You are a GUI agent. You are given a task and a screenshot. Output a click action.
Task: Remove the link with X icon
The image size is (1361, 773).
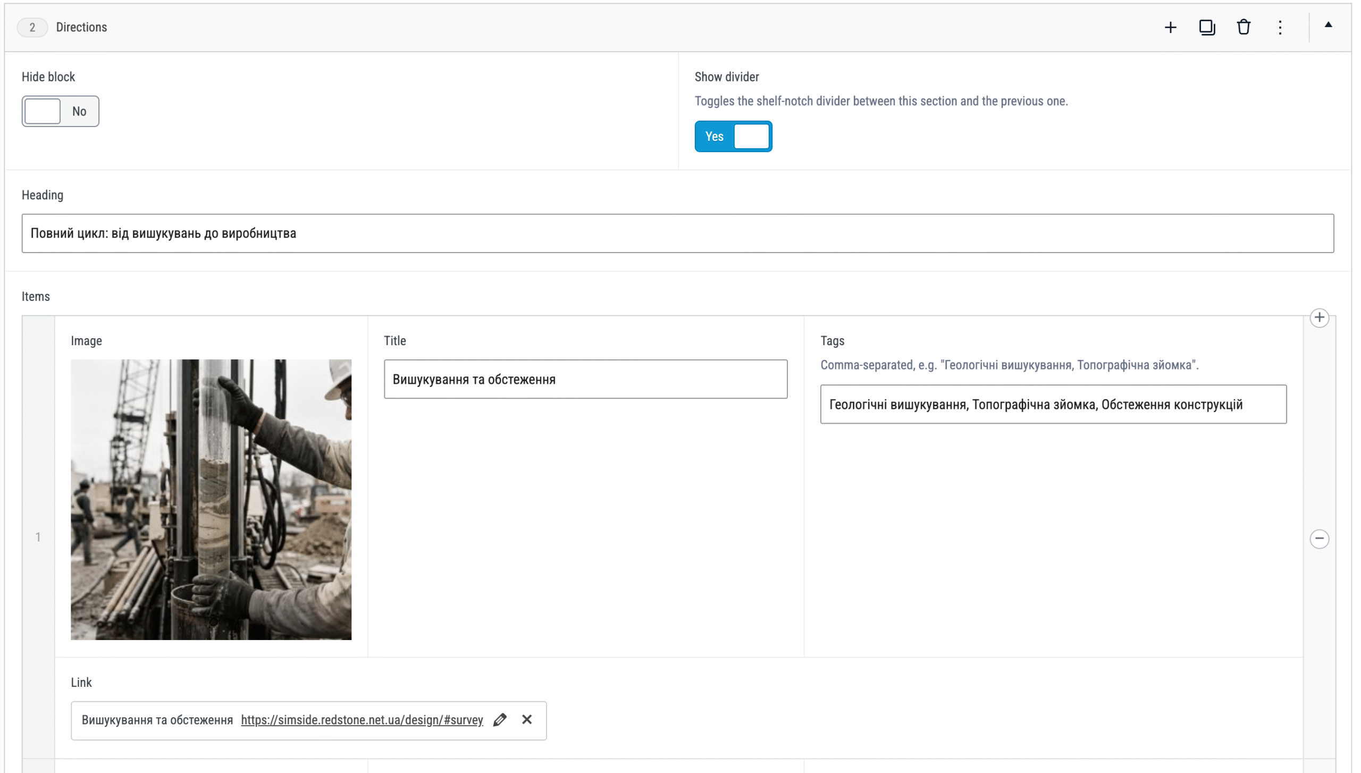pos(527,720)
